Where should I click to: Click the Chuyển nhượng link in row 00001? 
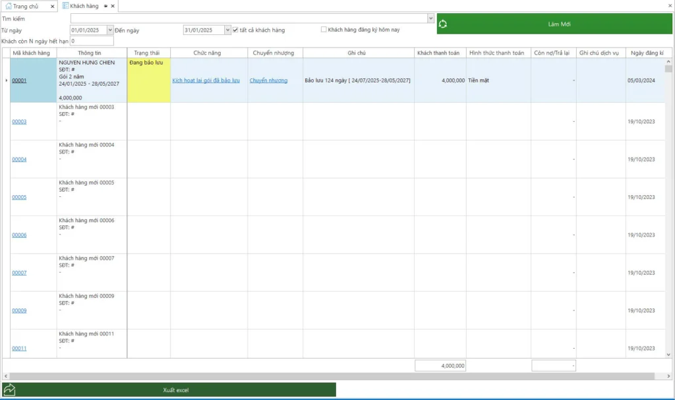(269, 80)
